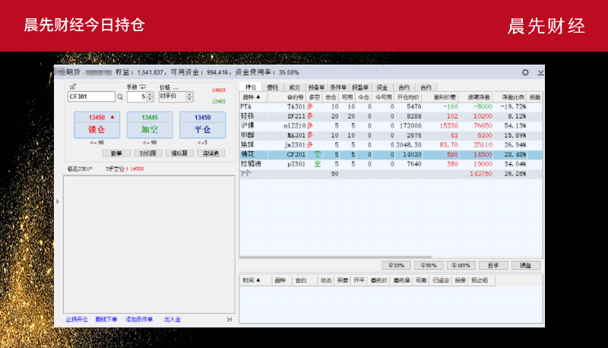Open the 添加条件单 link
Image resolution: width=608 pixels, height=348 pixels.
pyautogui.click(x=139, y=319)
